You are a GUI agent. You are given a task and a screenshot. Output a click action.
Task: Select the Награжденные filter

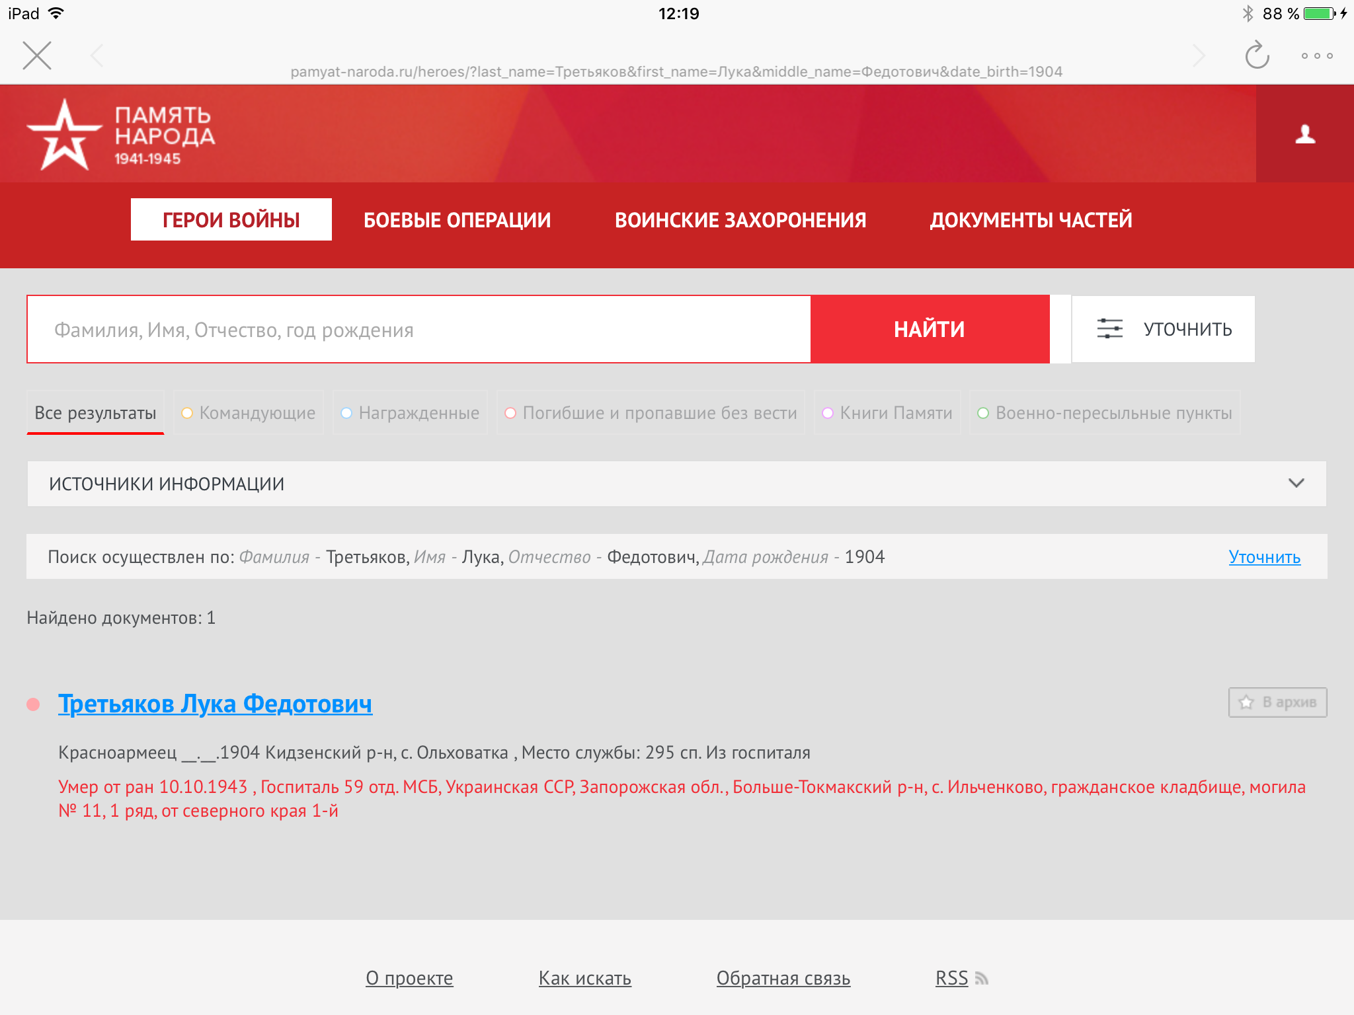point(410,413)
